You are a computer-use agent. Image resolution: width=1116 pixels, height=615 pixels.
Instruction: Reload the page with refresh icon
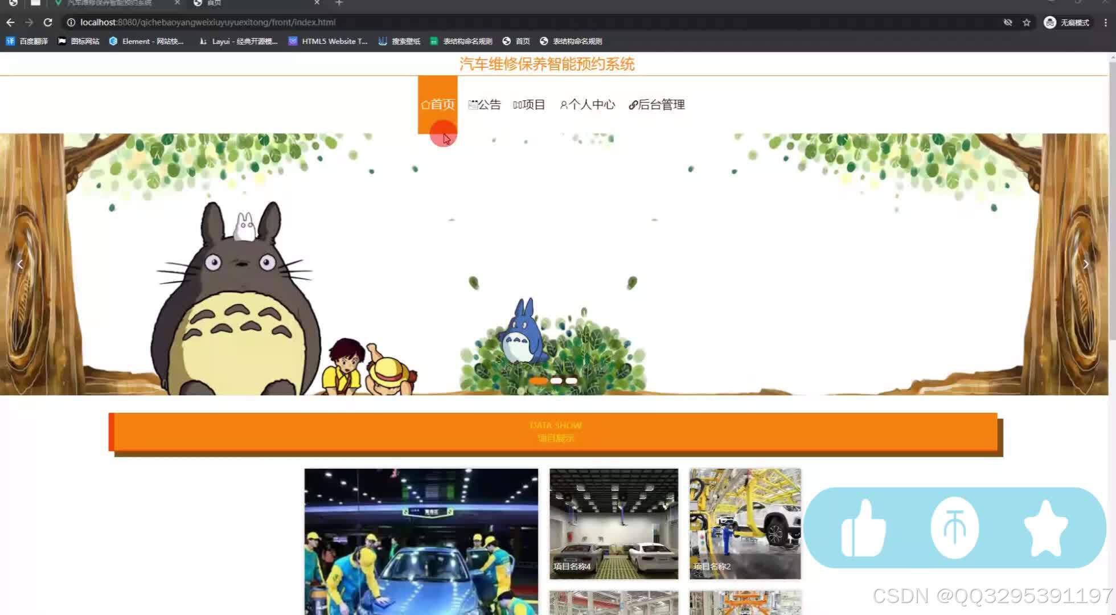pos(48,22)
